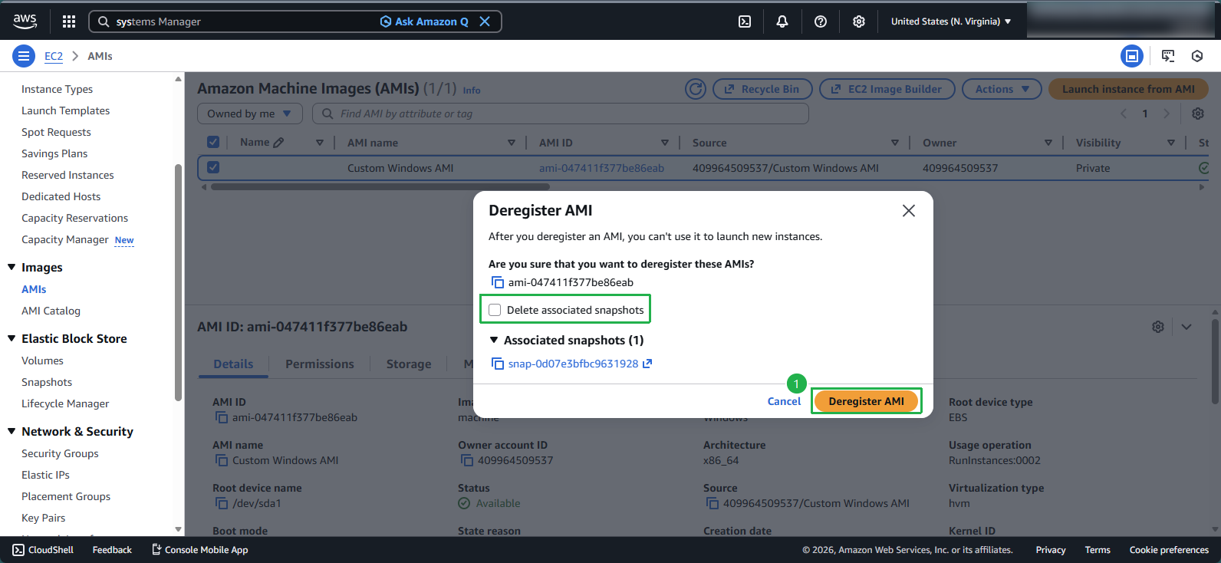The image size is (1221, 563).
Task: Open the hexagon clock icon
Action: (1197, 56)
